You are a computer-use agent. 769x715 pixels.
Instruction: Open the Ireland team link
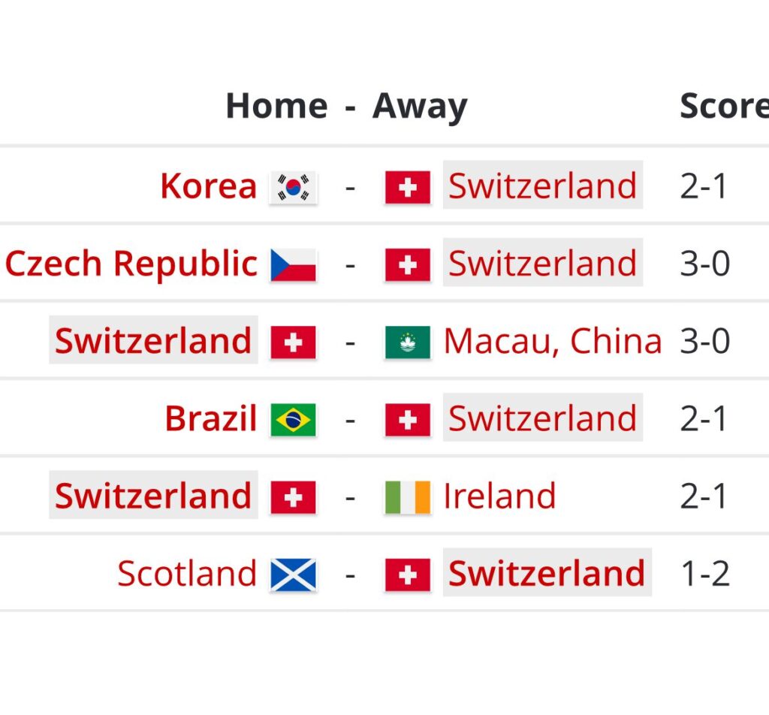(499, 496)
